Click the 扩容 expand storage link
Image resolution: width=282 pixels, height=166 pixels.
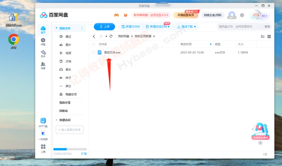84,154
